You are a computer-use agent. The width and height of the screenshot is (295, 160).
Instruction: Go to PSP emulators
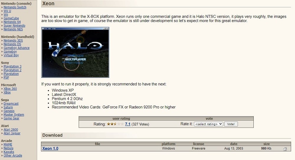(6, 78)
